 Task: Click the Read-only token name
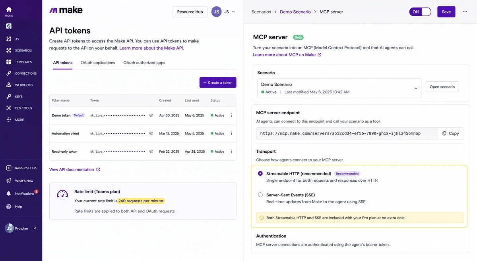64,152
